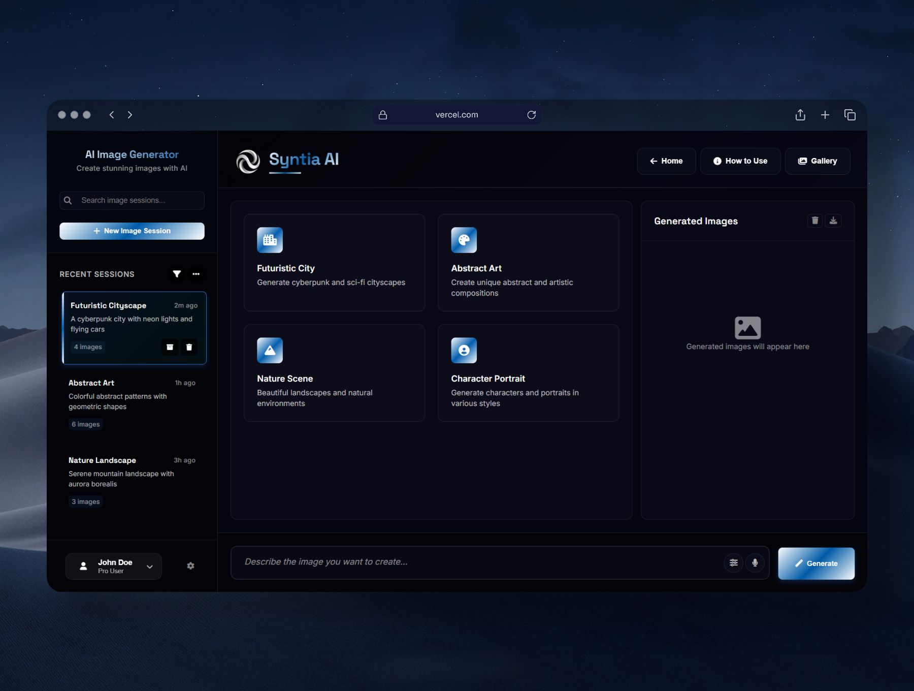914x691 pixels.
Task: Go to the Gallery page
Action: click(x=818, y=161)
